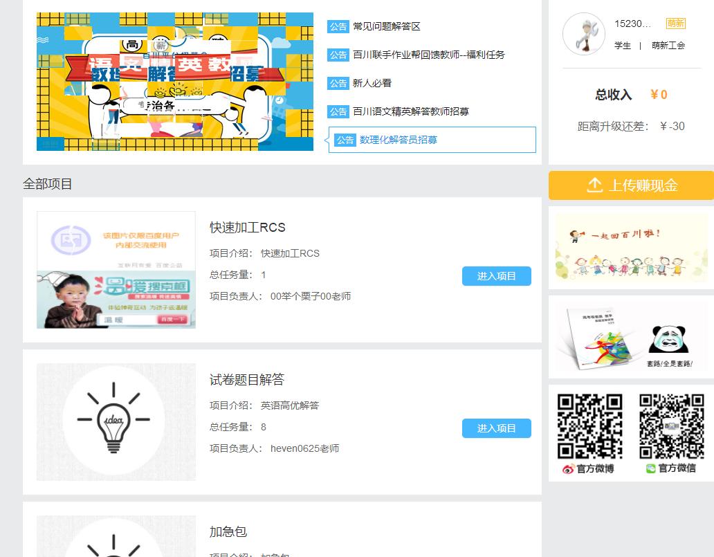Image resolution: width=714 pixels, height=557 pixels.
Task: Select the 学生 tab under the username
Action: coord(623,46)
